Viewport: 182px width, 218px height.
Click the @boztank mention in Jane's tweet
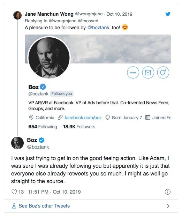(98, 28)
